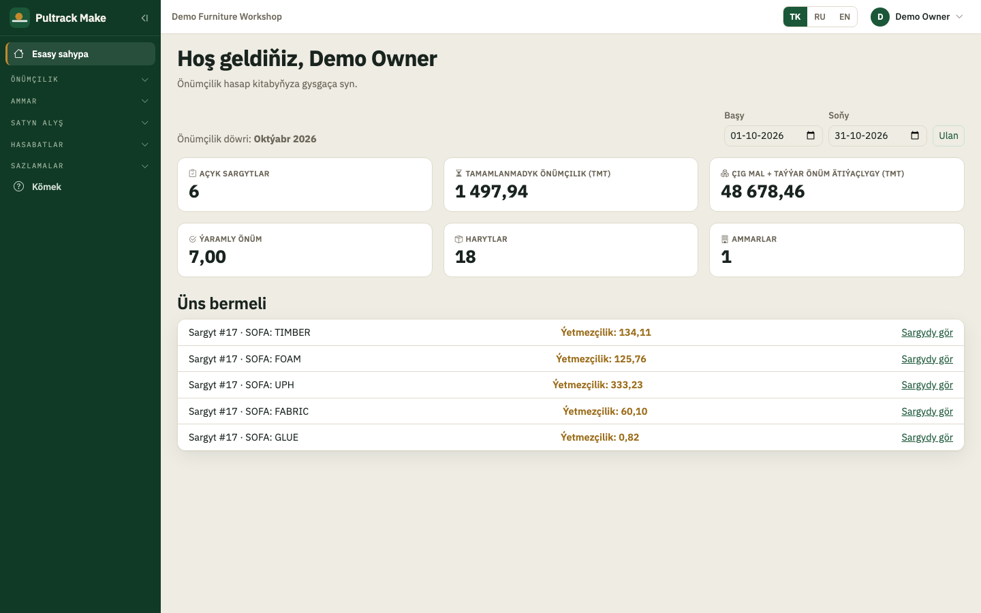
Task: Open Sargydy gör link for SOFA: GLUE
Action: coord(927,437)
